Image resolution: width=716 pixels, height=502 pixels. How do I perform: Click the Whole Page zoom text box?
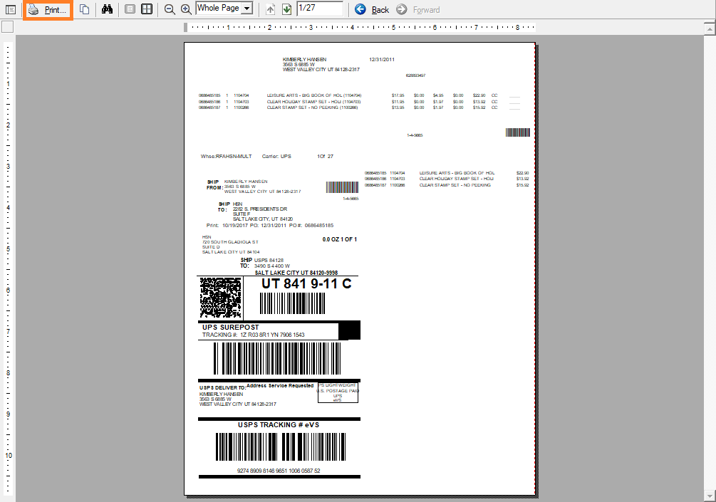(219, 9)
